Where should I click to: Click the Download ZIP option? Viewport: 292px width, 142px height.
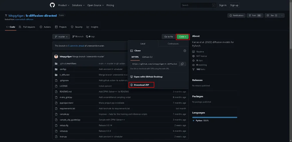click(x=142, y=85)
